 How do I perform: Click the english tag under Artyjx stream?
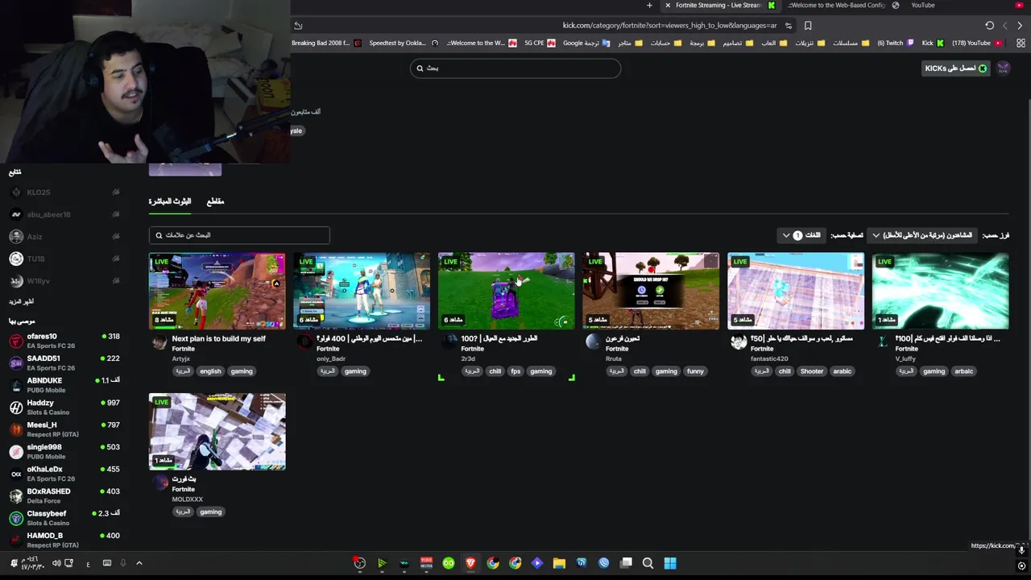point(210,371)
